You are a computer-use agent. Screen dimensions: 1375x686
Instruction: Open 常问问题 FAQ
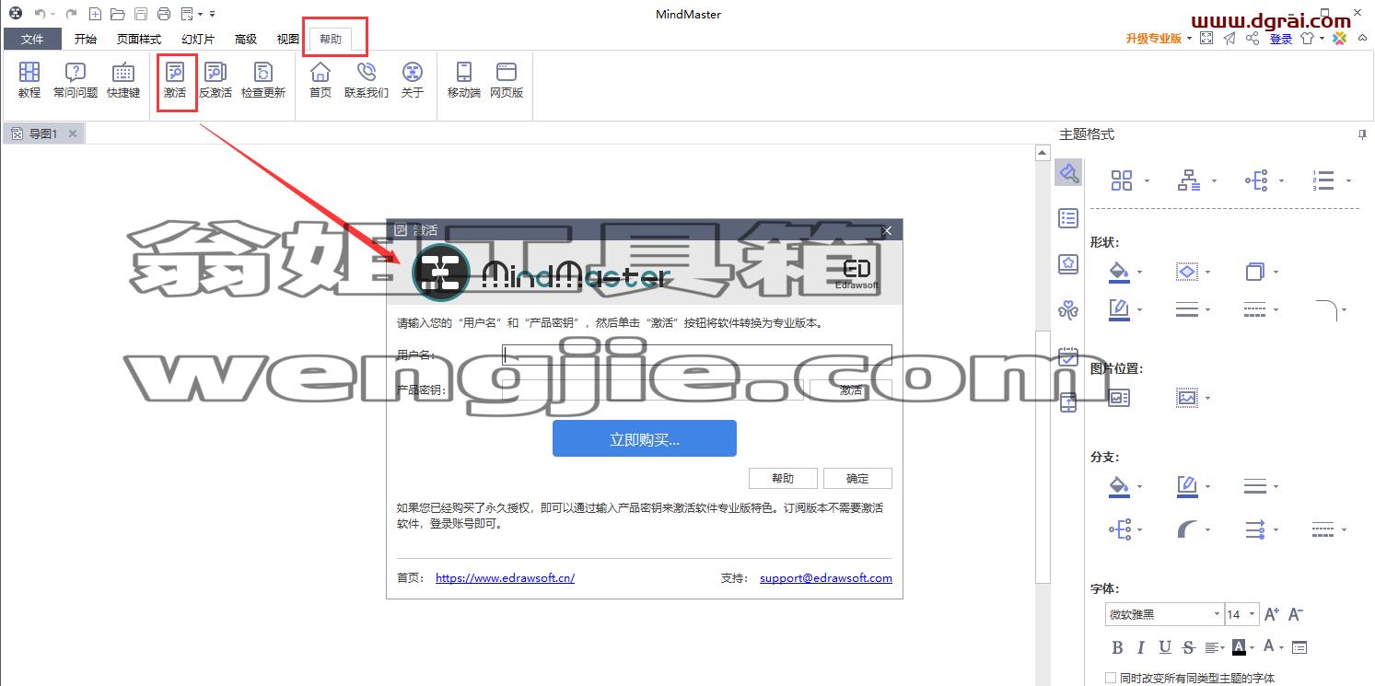(x=76, y=80)
